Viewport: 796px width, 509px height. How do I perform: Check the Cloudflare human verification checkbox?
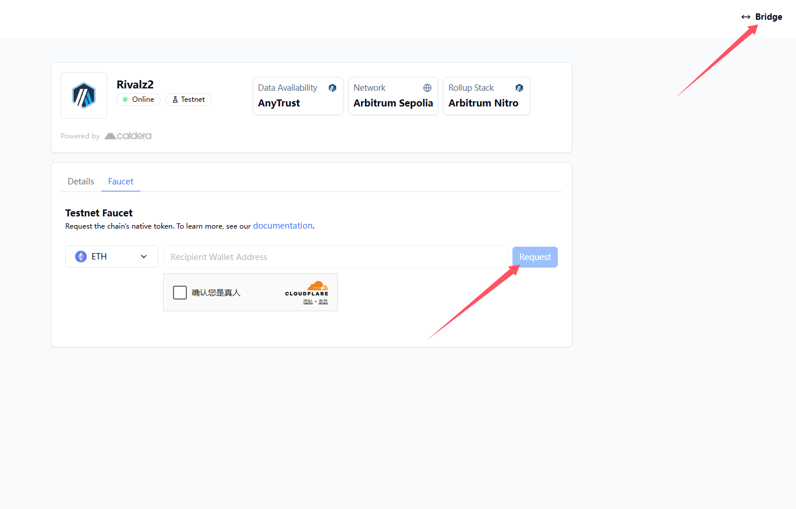(x=180, y=293)
